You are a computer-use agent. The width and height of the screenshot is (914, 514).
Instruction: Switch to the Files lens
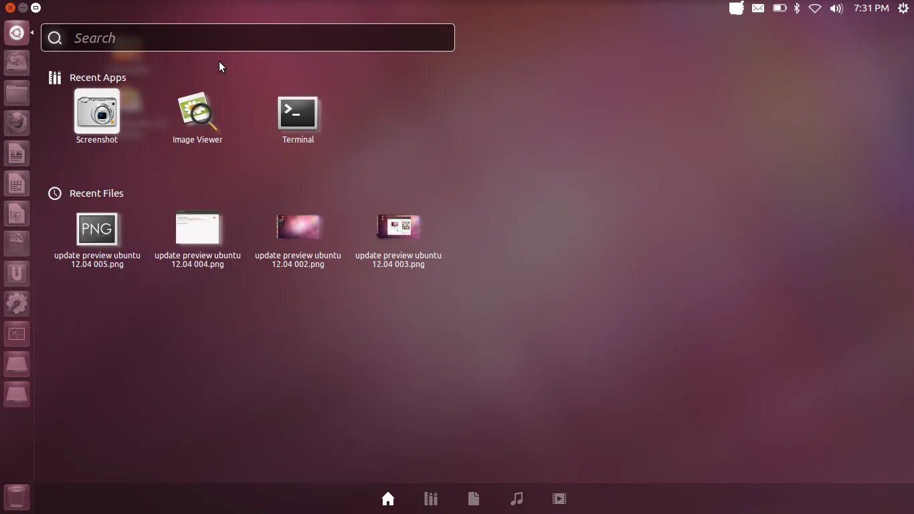474,499
